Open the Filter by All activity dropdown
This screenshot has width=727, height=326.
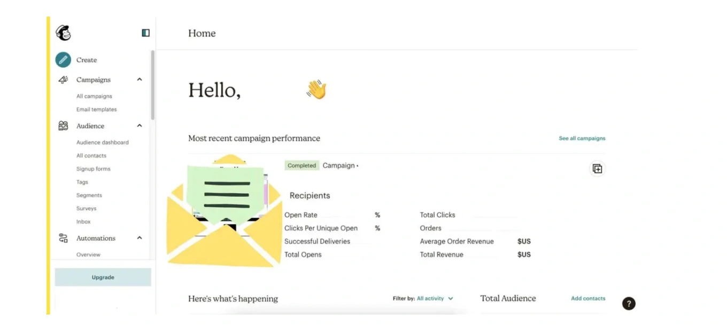coord(435,299)
